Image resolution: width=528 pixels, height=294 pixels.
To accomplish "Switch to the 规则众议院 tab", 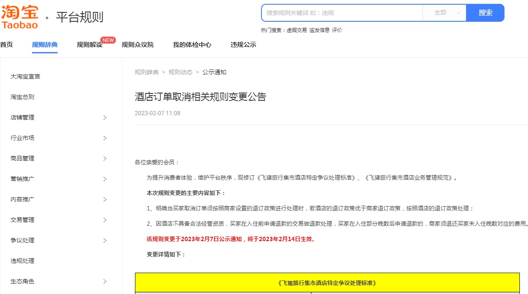I will pos(138,45).
